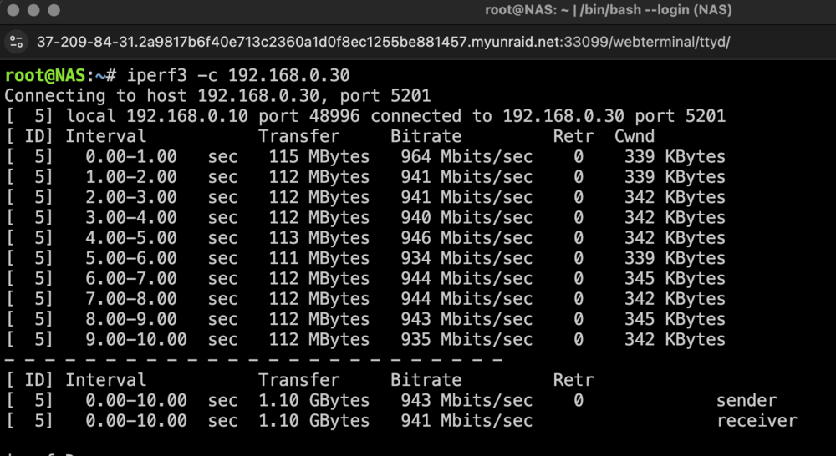Click the receiver label in summary

coord(757,420)
